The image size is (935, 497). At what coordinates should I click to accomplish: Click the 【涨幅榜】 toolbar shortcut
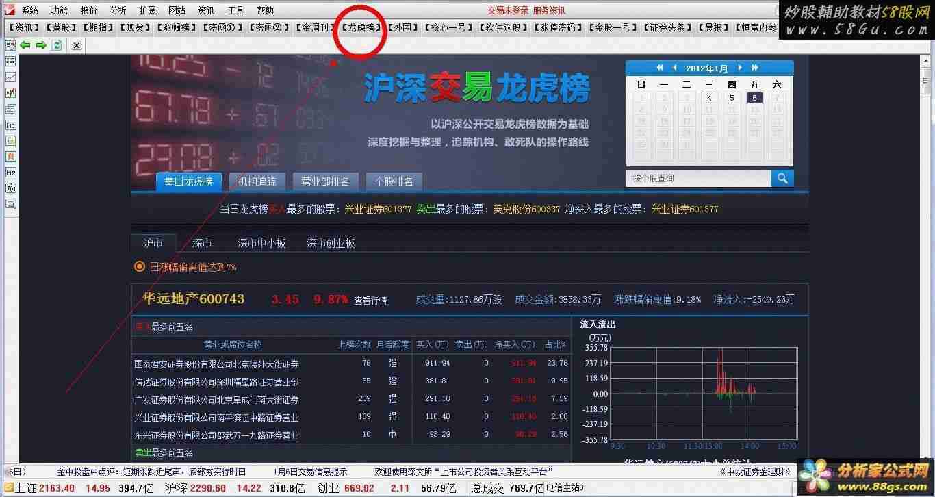tap(176, 27)
